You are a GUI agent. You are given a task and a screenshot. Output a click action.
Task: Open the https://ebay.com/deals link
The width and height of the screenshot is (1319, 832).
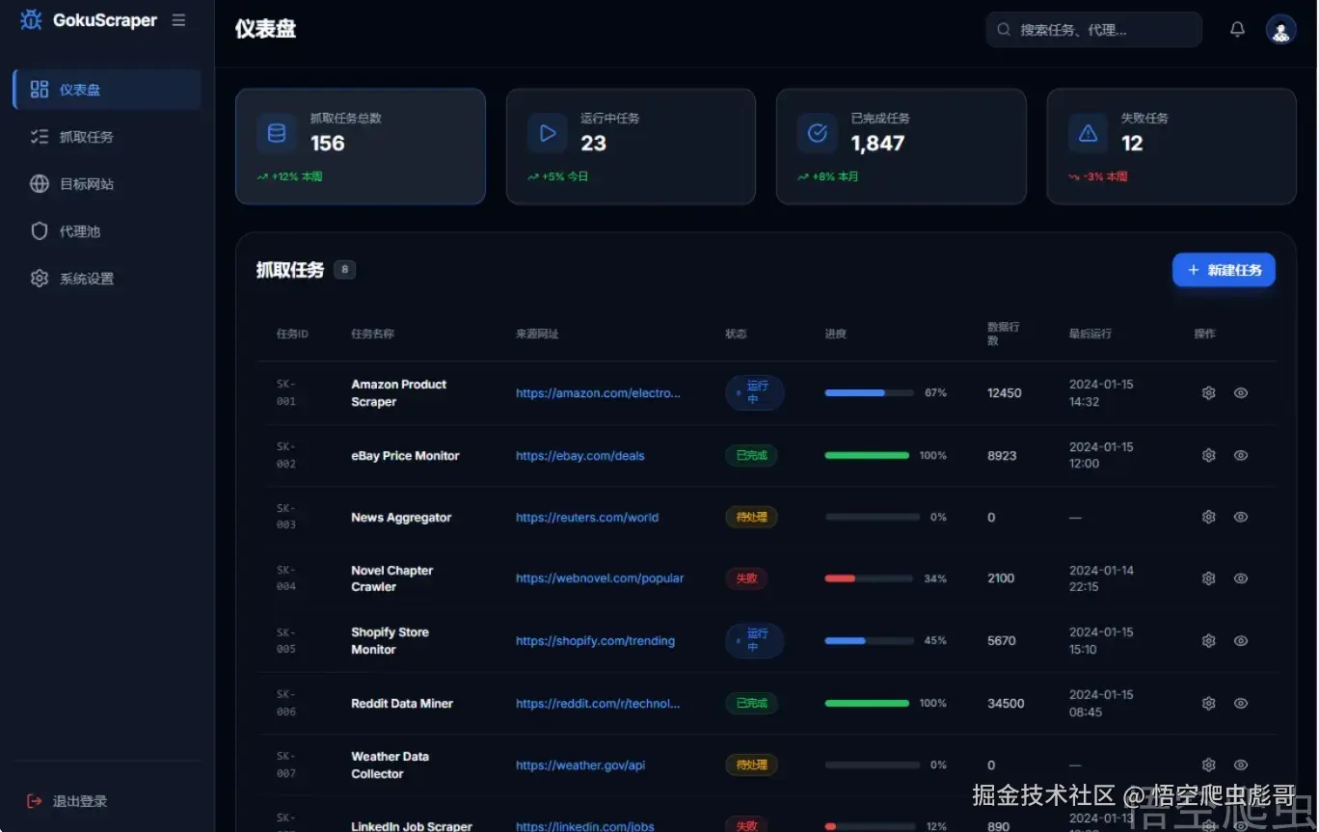(580, 456)
